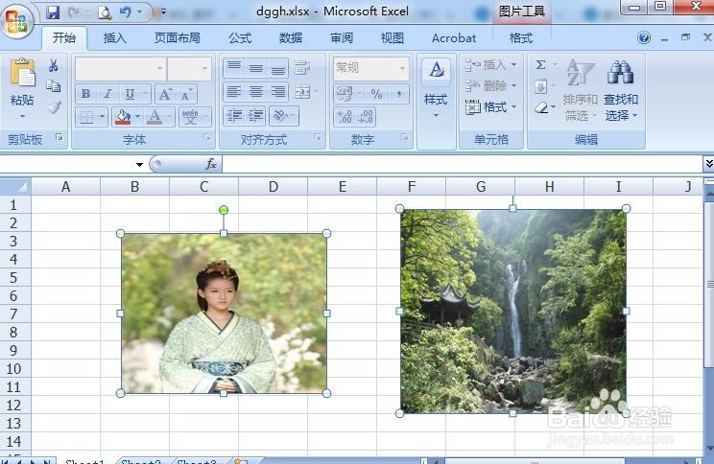
Task: Click the Paste clipboard icon
Action: pos(22,72)
